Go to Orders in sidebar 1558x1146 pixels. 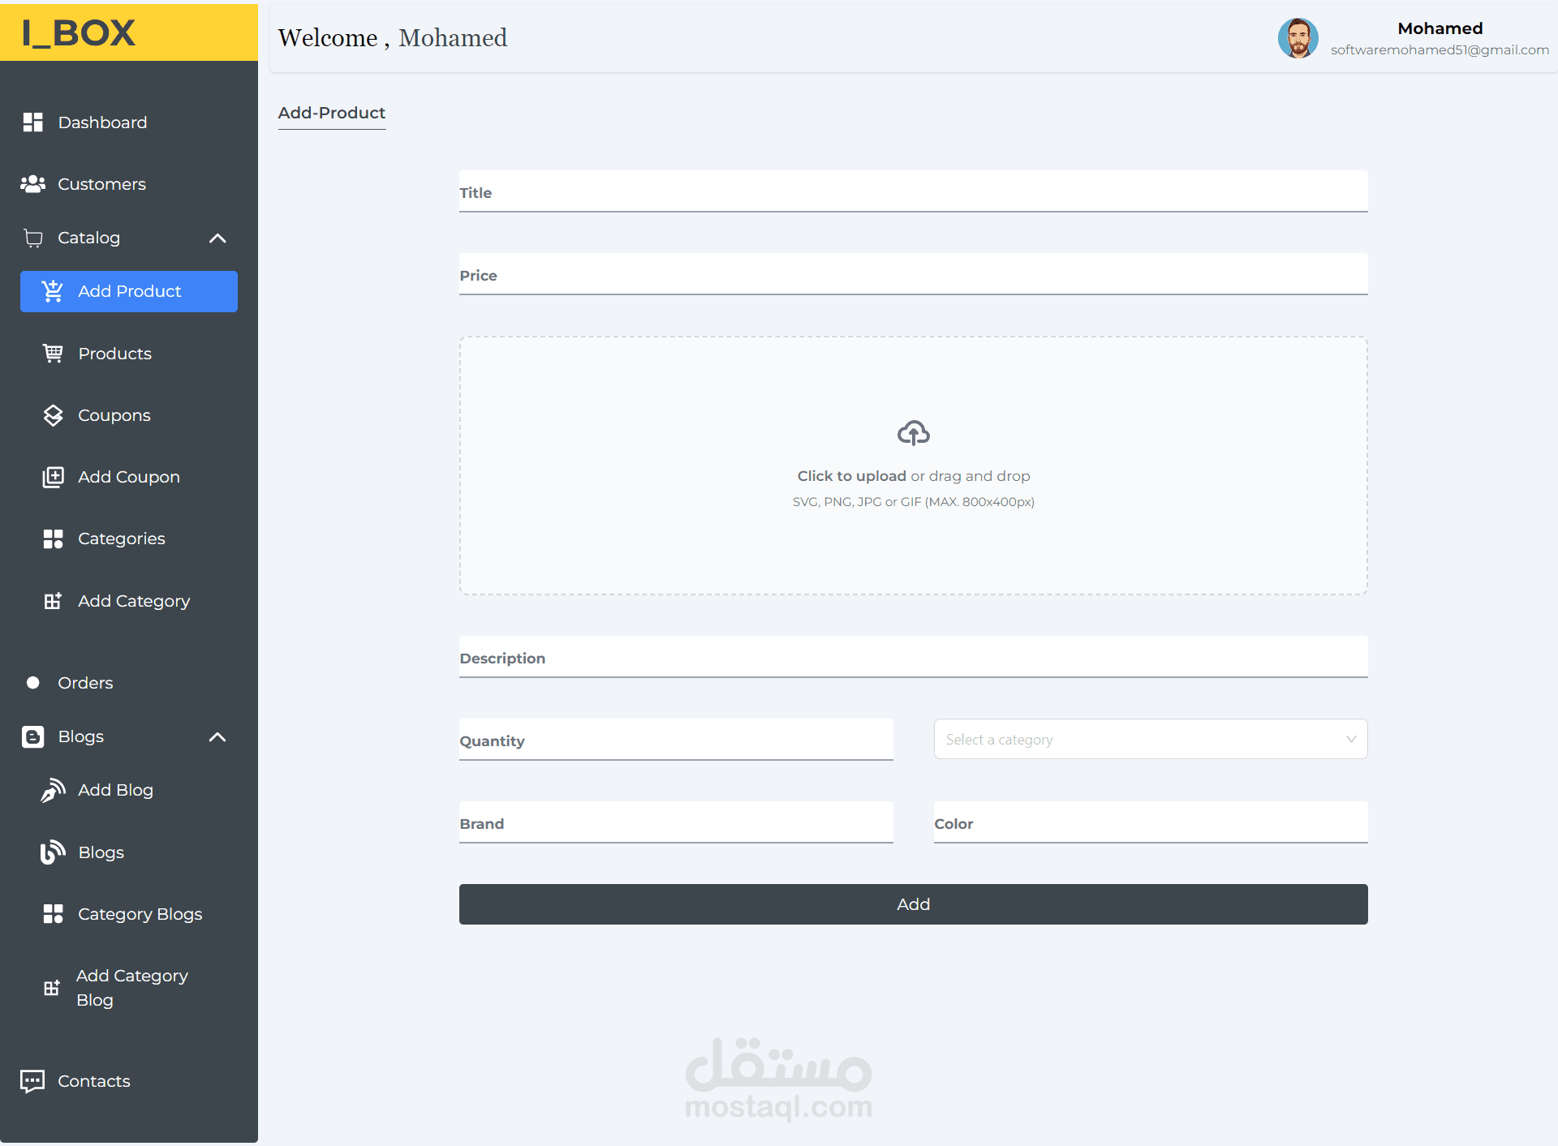[85, 683]
